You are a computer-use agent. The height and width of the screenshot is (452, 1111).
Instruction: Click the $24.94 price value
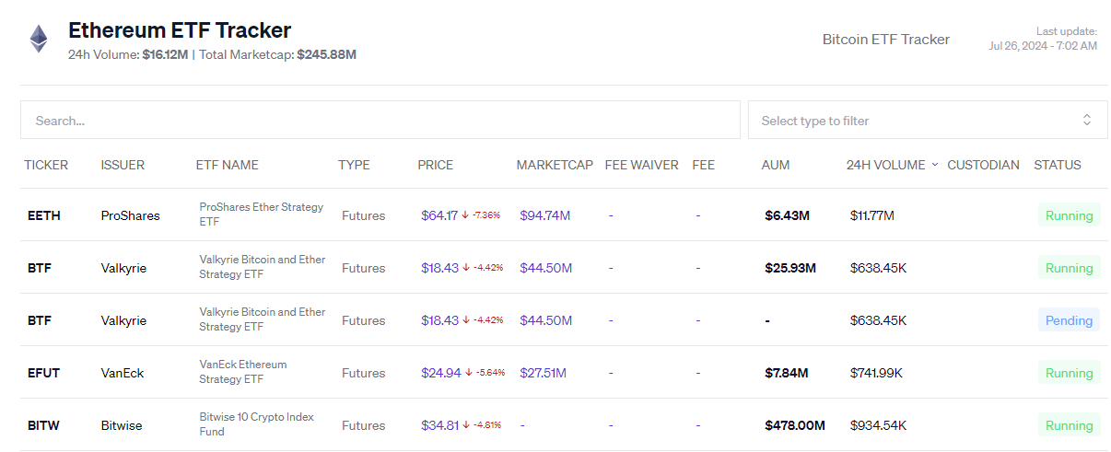(x=441, y=373)
